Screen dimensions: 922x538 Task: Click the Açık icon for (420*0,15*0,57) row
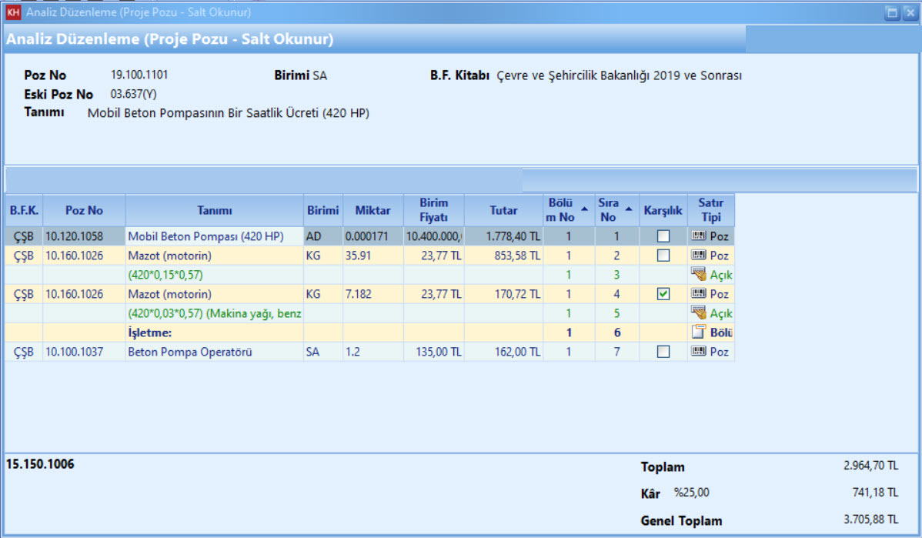click(699, 275)
